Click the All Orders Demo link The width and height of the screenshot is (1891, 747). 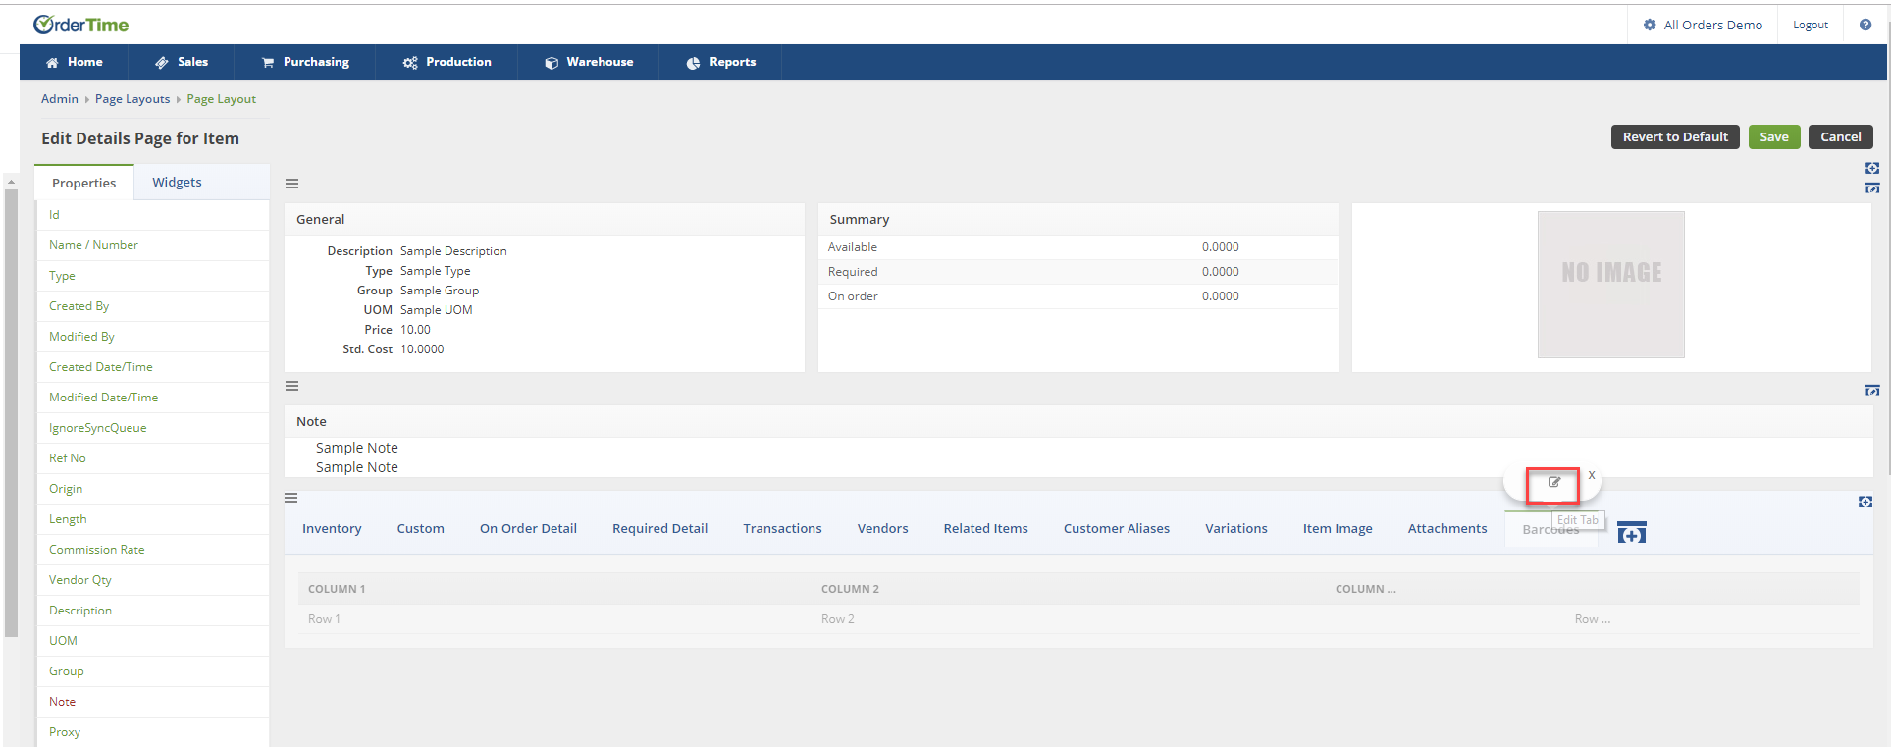tap(1713, 25)
